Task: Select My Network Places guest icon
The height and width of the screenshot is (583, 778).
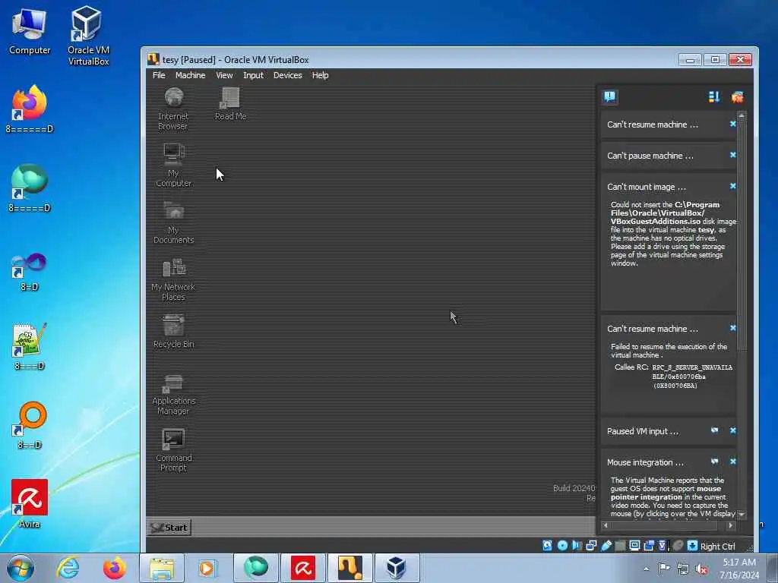Action: 173,279
